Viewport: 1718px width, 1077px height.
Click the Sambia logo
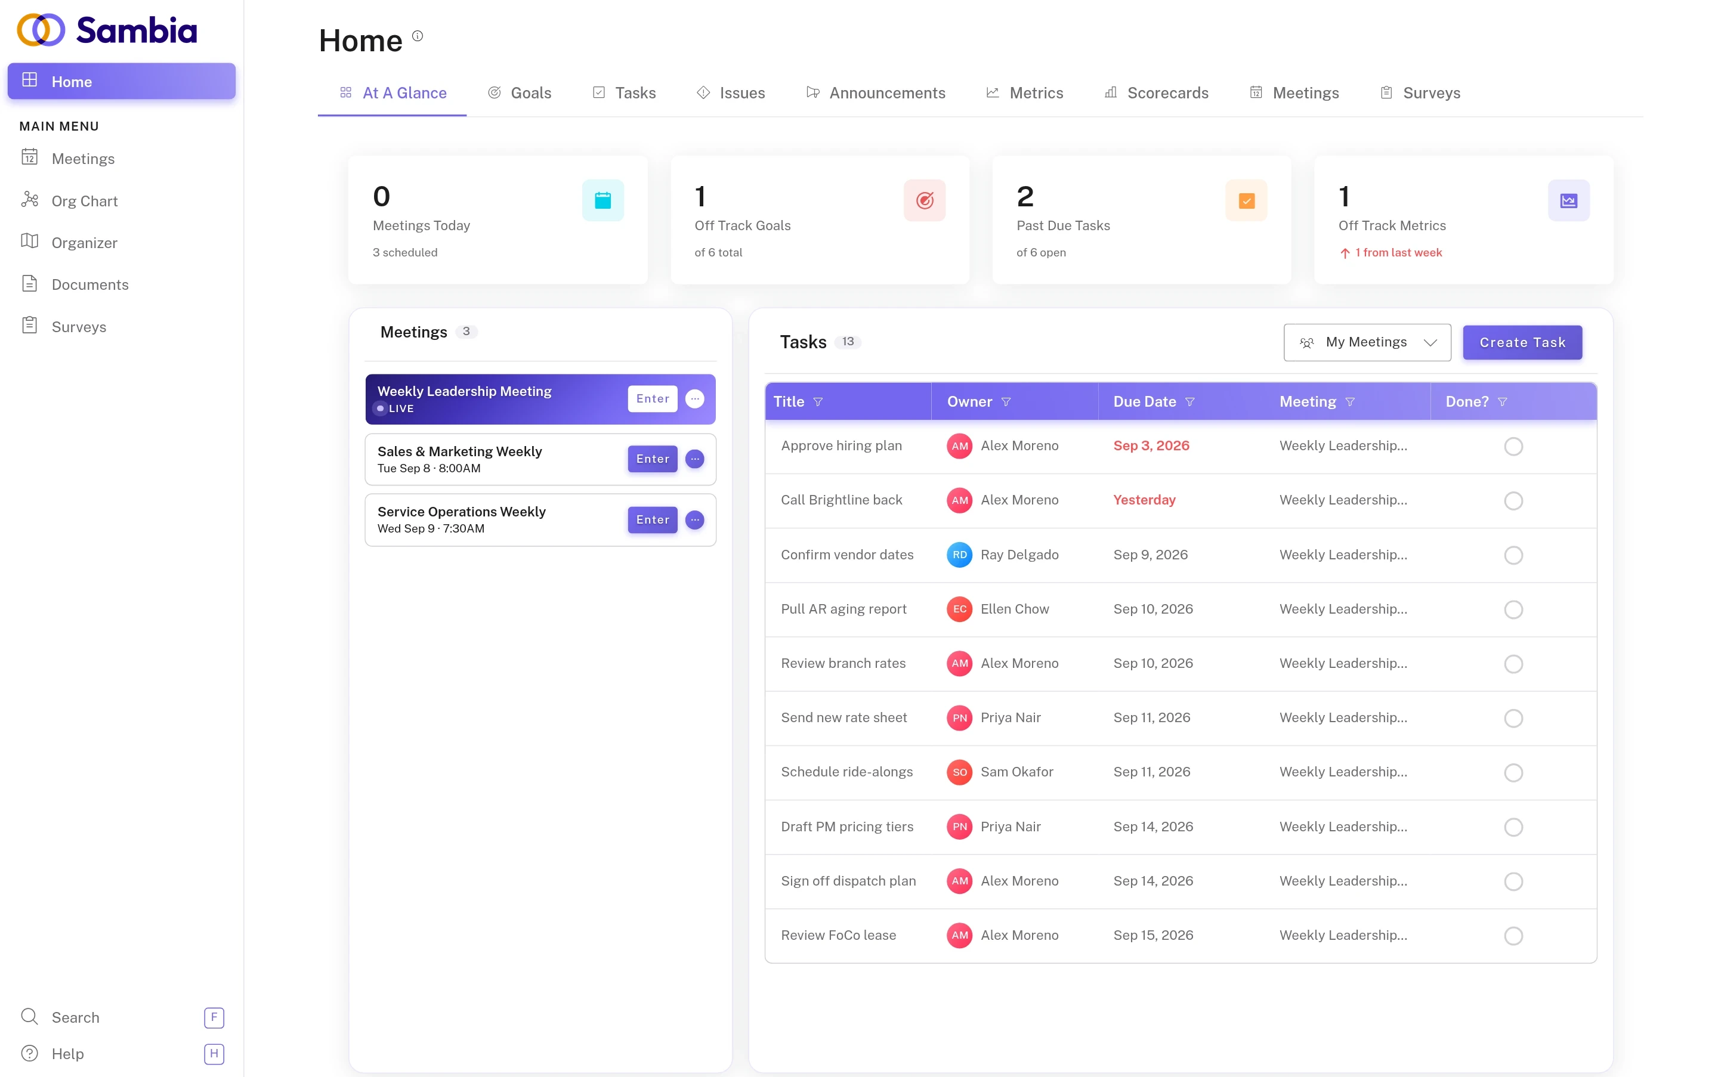tap(107, 30)
